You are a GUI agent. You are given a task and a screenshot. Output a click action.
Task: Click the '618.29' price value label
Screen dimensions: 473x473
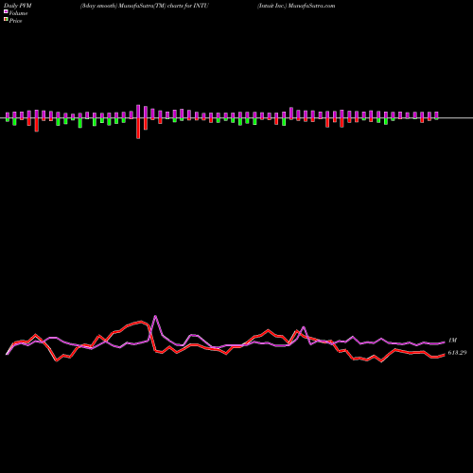[457, 353]
